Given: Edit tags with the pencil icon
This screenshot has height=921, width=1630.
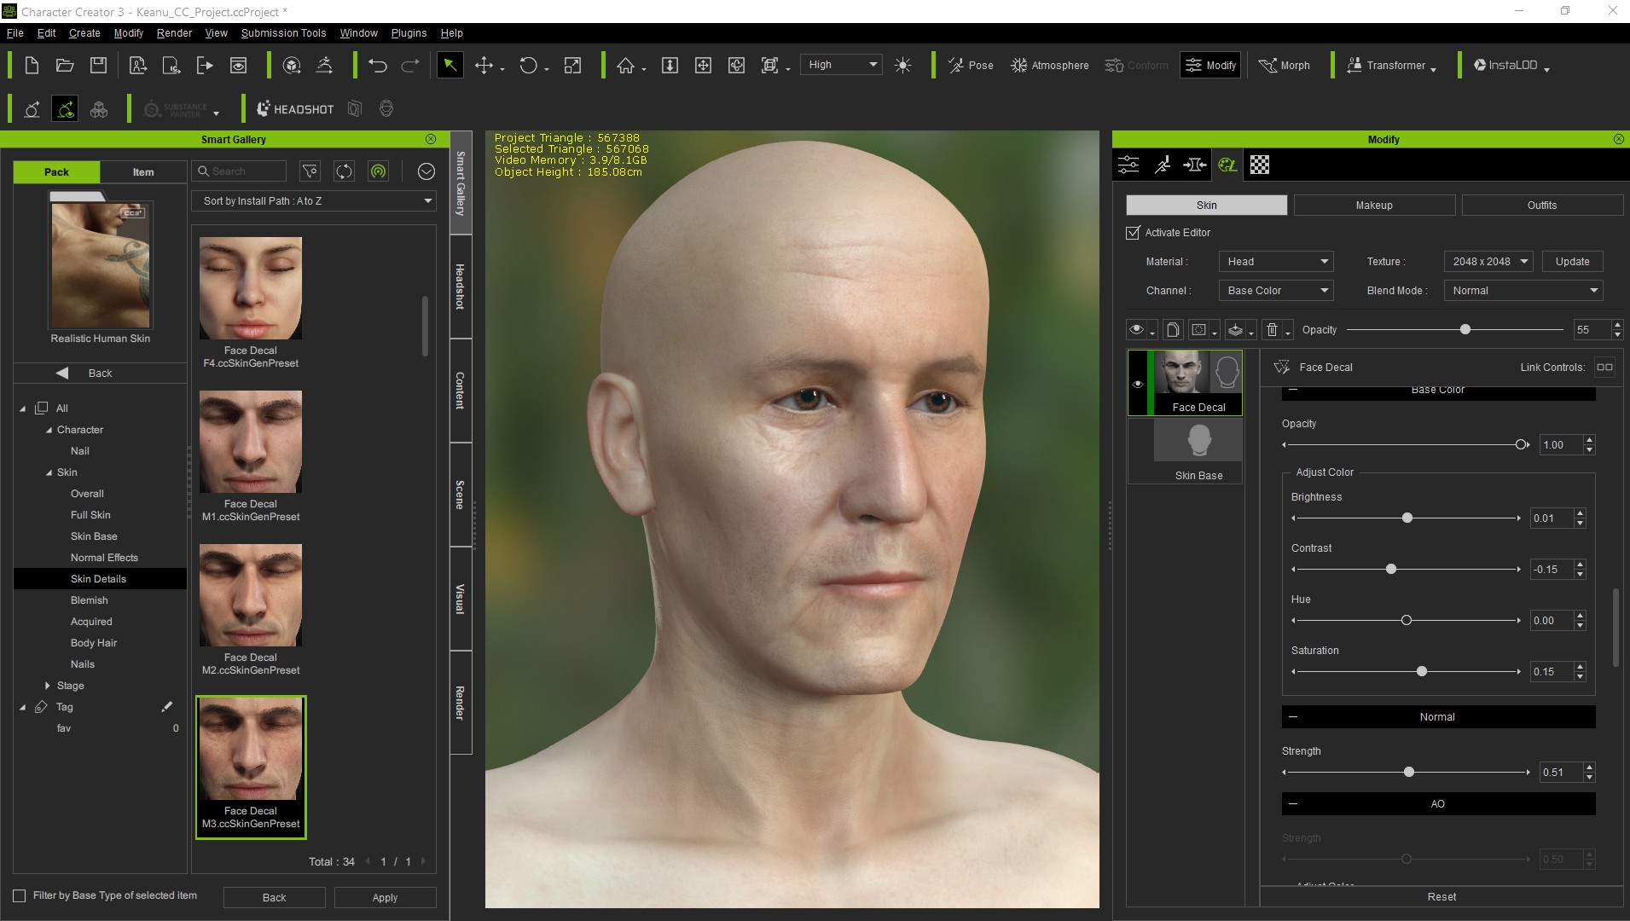Looking at the screenshot, I should click(x=167, y=706).
